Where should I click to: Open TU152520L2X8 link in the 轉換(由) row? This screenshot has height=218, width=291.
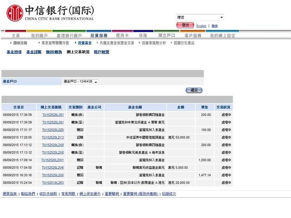pos(53,145)
